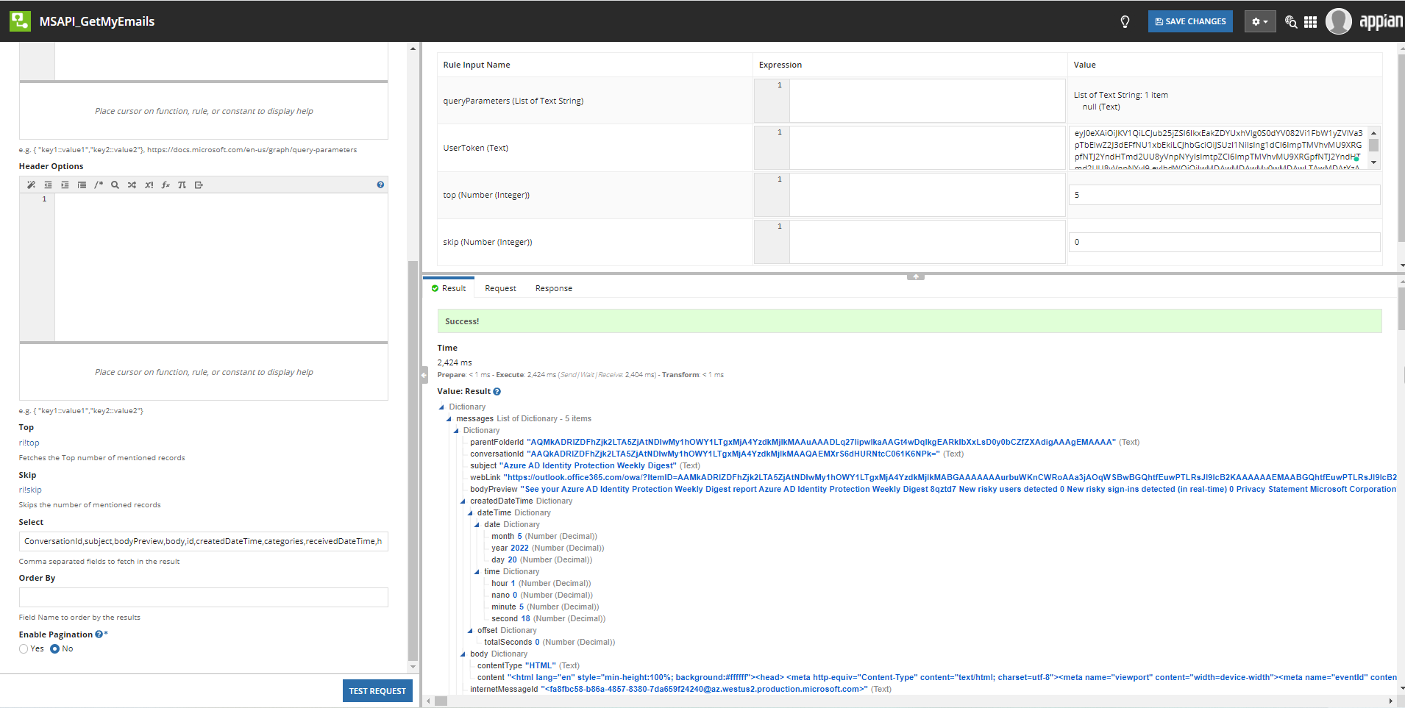
Task: Enable pagination by selecting Yes
Action: (23, 648)
